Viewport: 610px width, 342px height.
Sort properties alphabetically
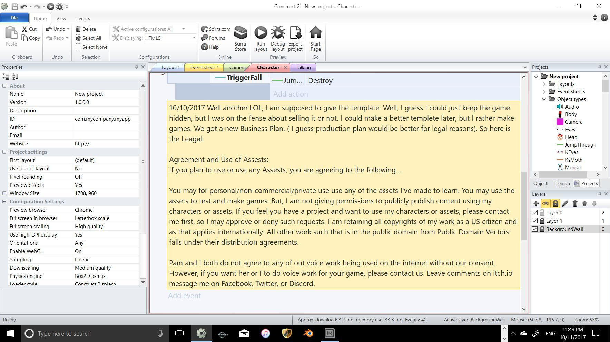coord(15,77)
